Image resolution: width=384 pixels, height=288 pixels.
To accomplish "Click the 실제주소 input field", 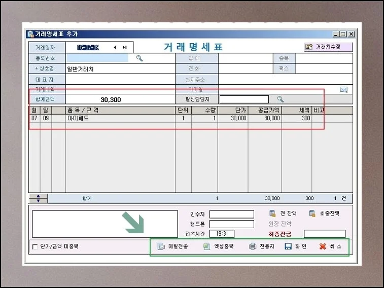I will [x=286, y=80].
